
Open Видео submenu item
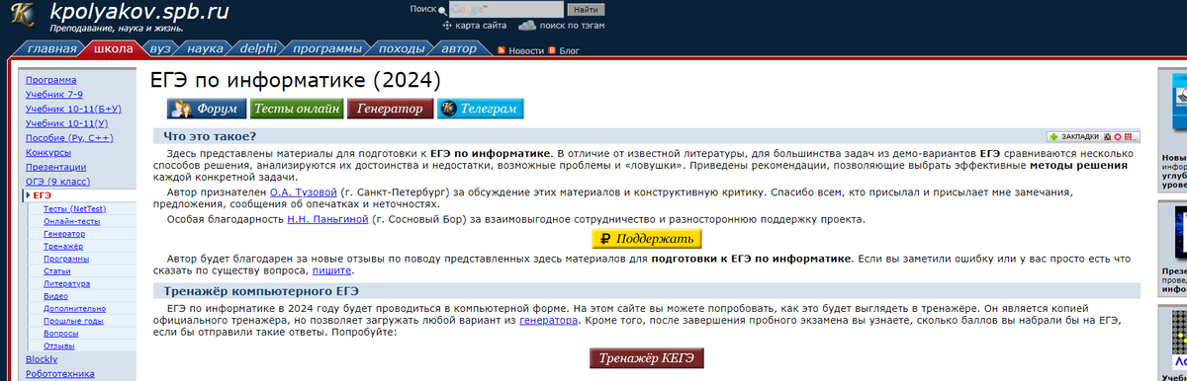[56, 296]
